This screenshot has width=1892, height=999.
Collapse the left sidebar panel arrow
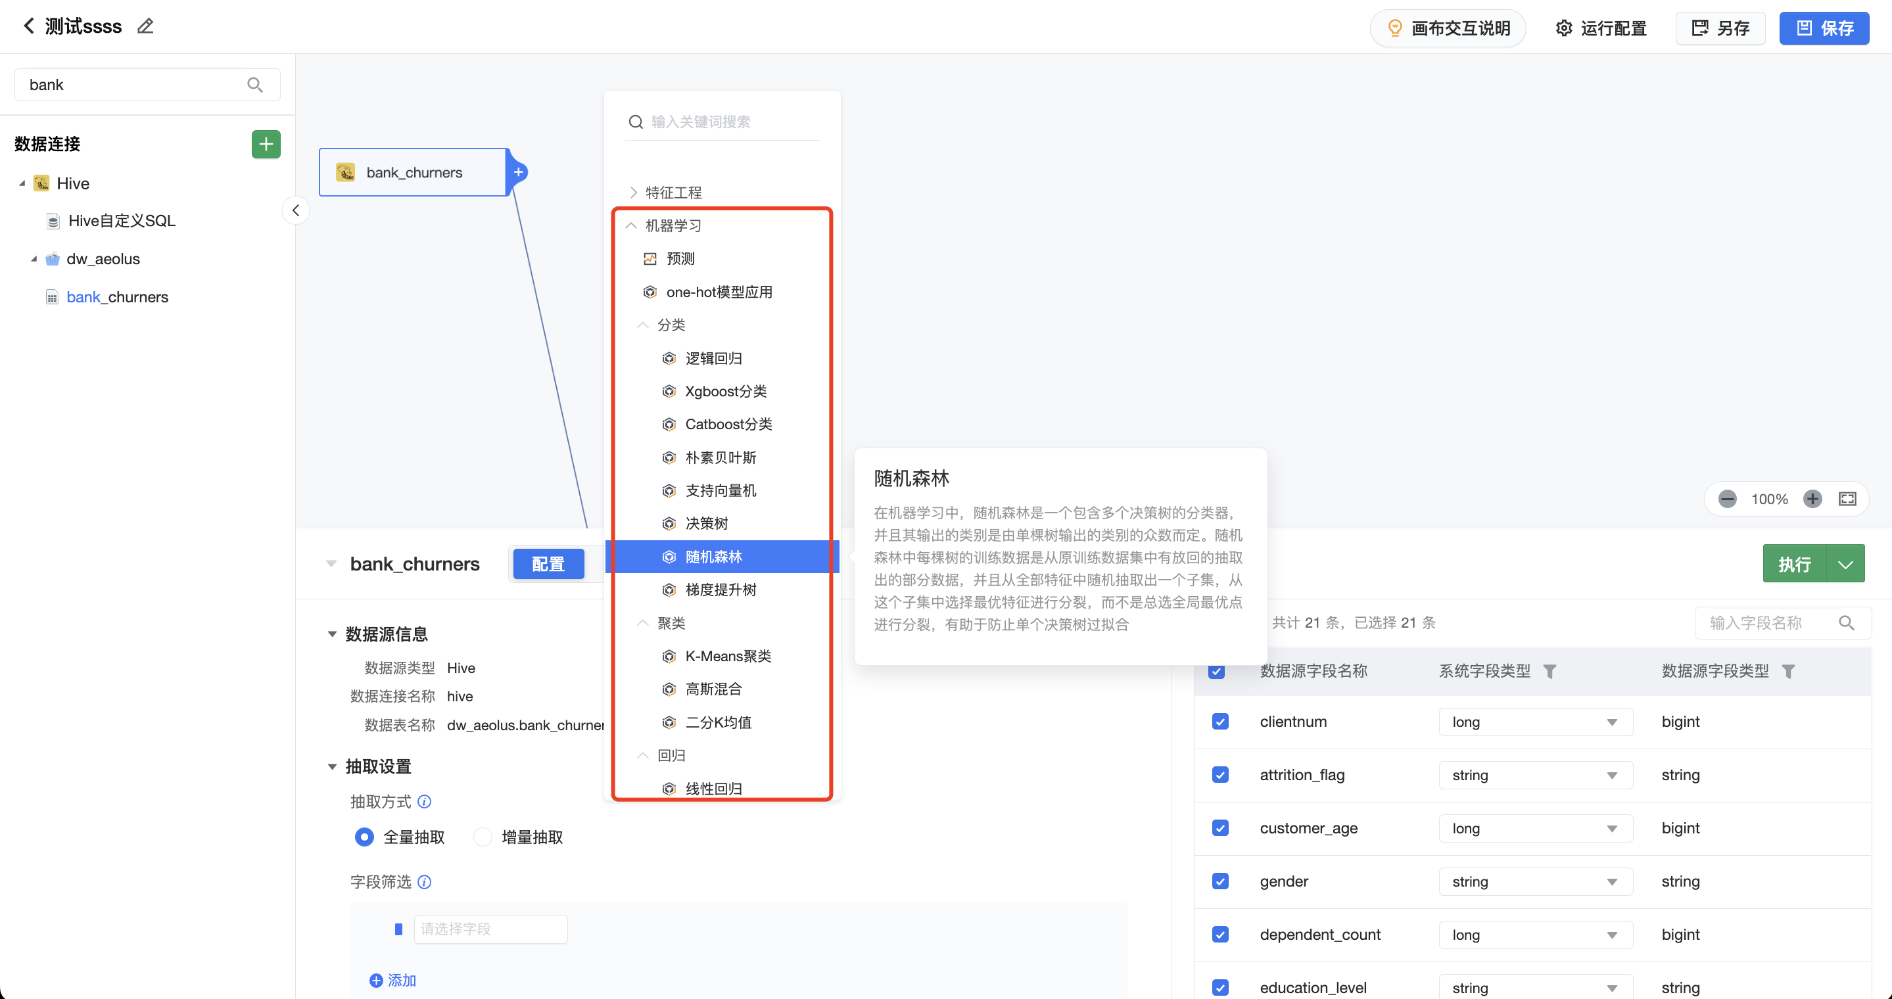[295, 211]
